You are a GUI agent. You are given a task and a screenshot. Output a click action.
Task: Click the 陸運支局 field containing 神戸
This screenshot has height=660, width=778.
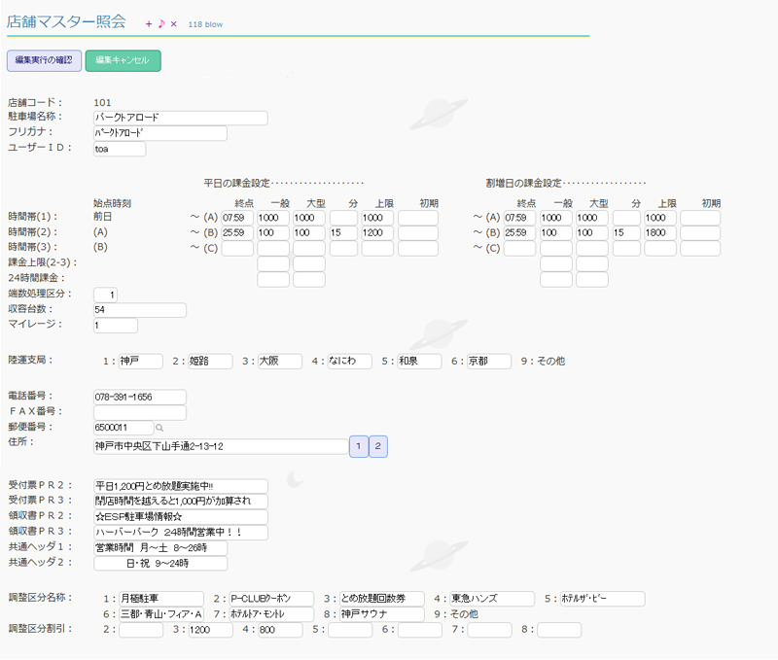pos(140,361)
